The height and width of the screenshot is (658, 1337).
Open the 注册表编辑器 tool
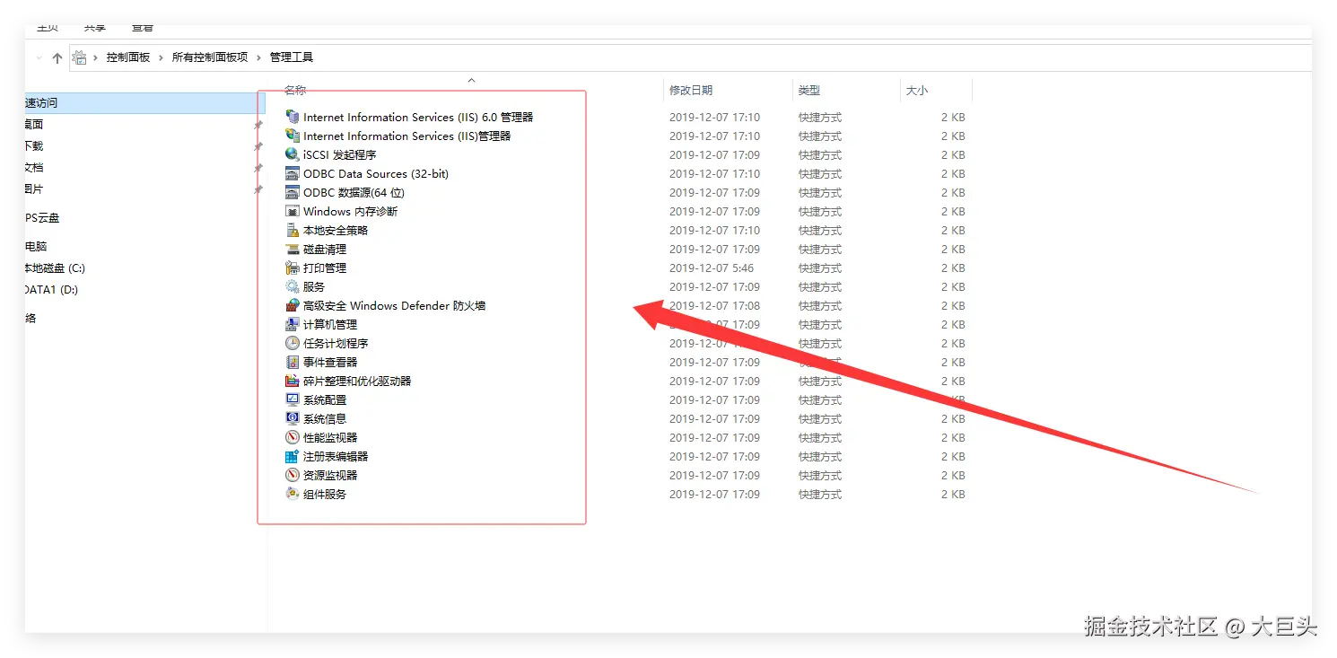coord(337,456)
